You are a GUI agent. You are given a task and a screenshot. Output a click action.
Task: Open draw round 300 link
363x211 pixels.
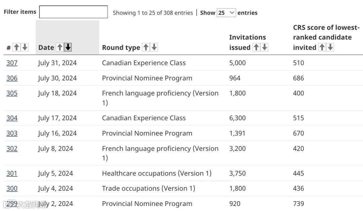click(x=12, y=188)
